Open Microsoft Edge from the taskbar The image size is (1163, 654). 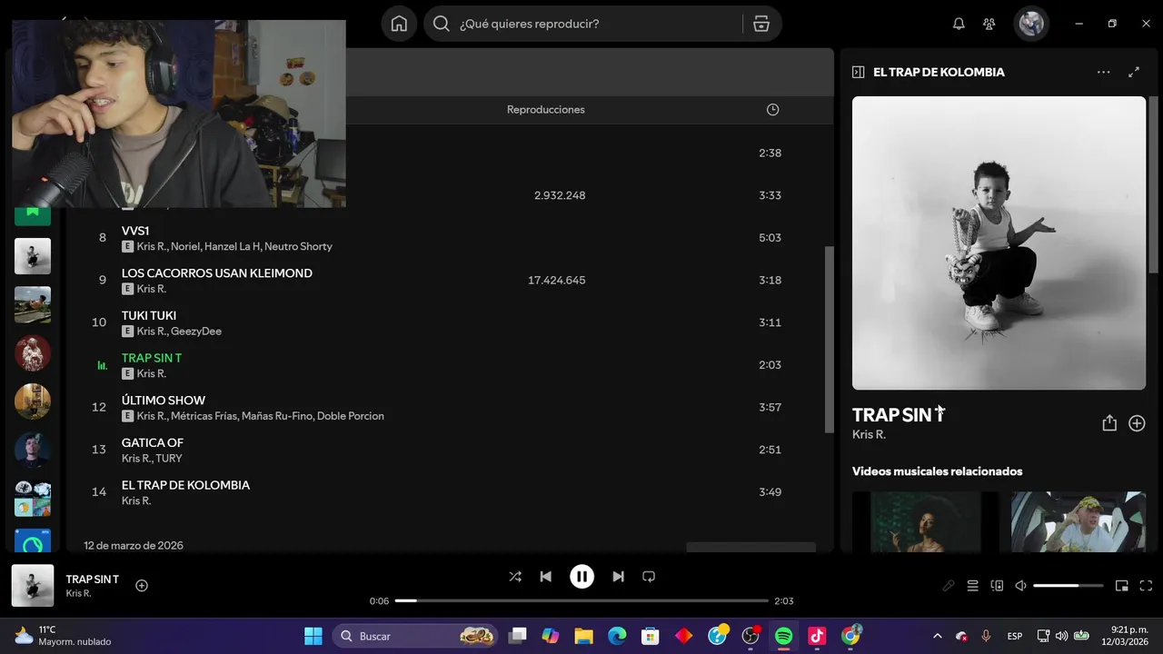(x=617, y=636)
